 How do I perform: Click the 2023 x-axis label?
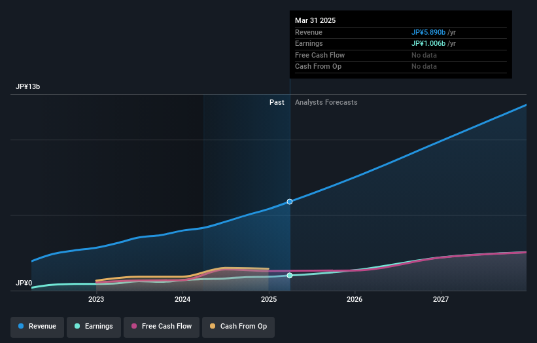(96, 300)
